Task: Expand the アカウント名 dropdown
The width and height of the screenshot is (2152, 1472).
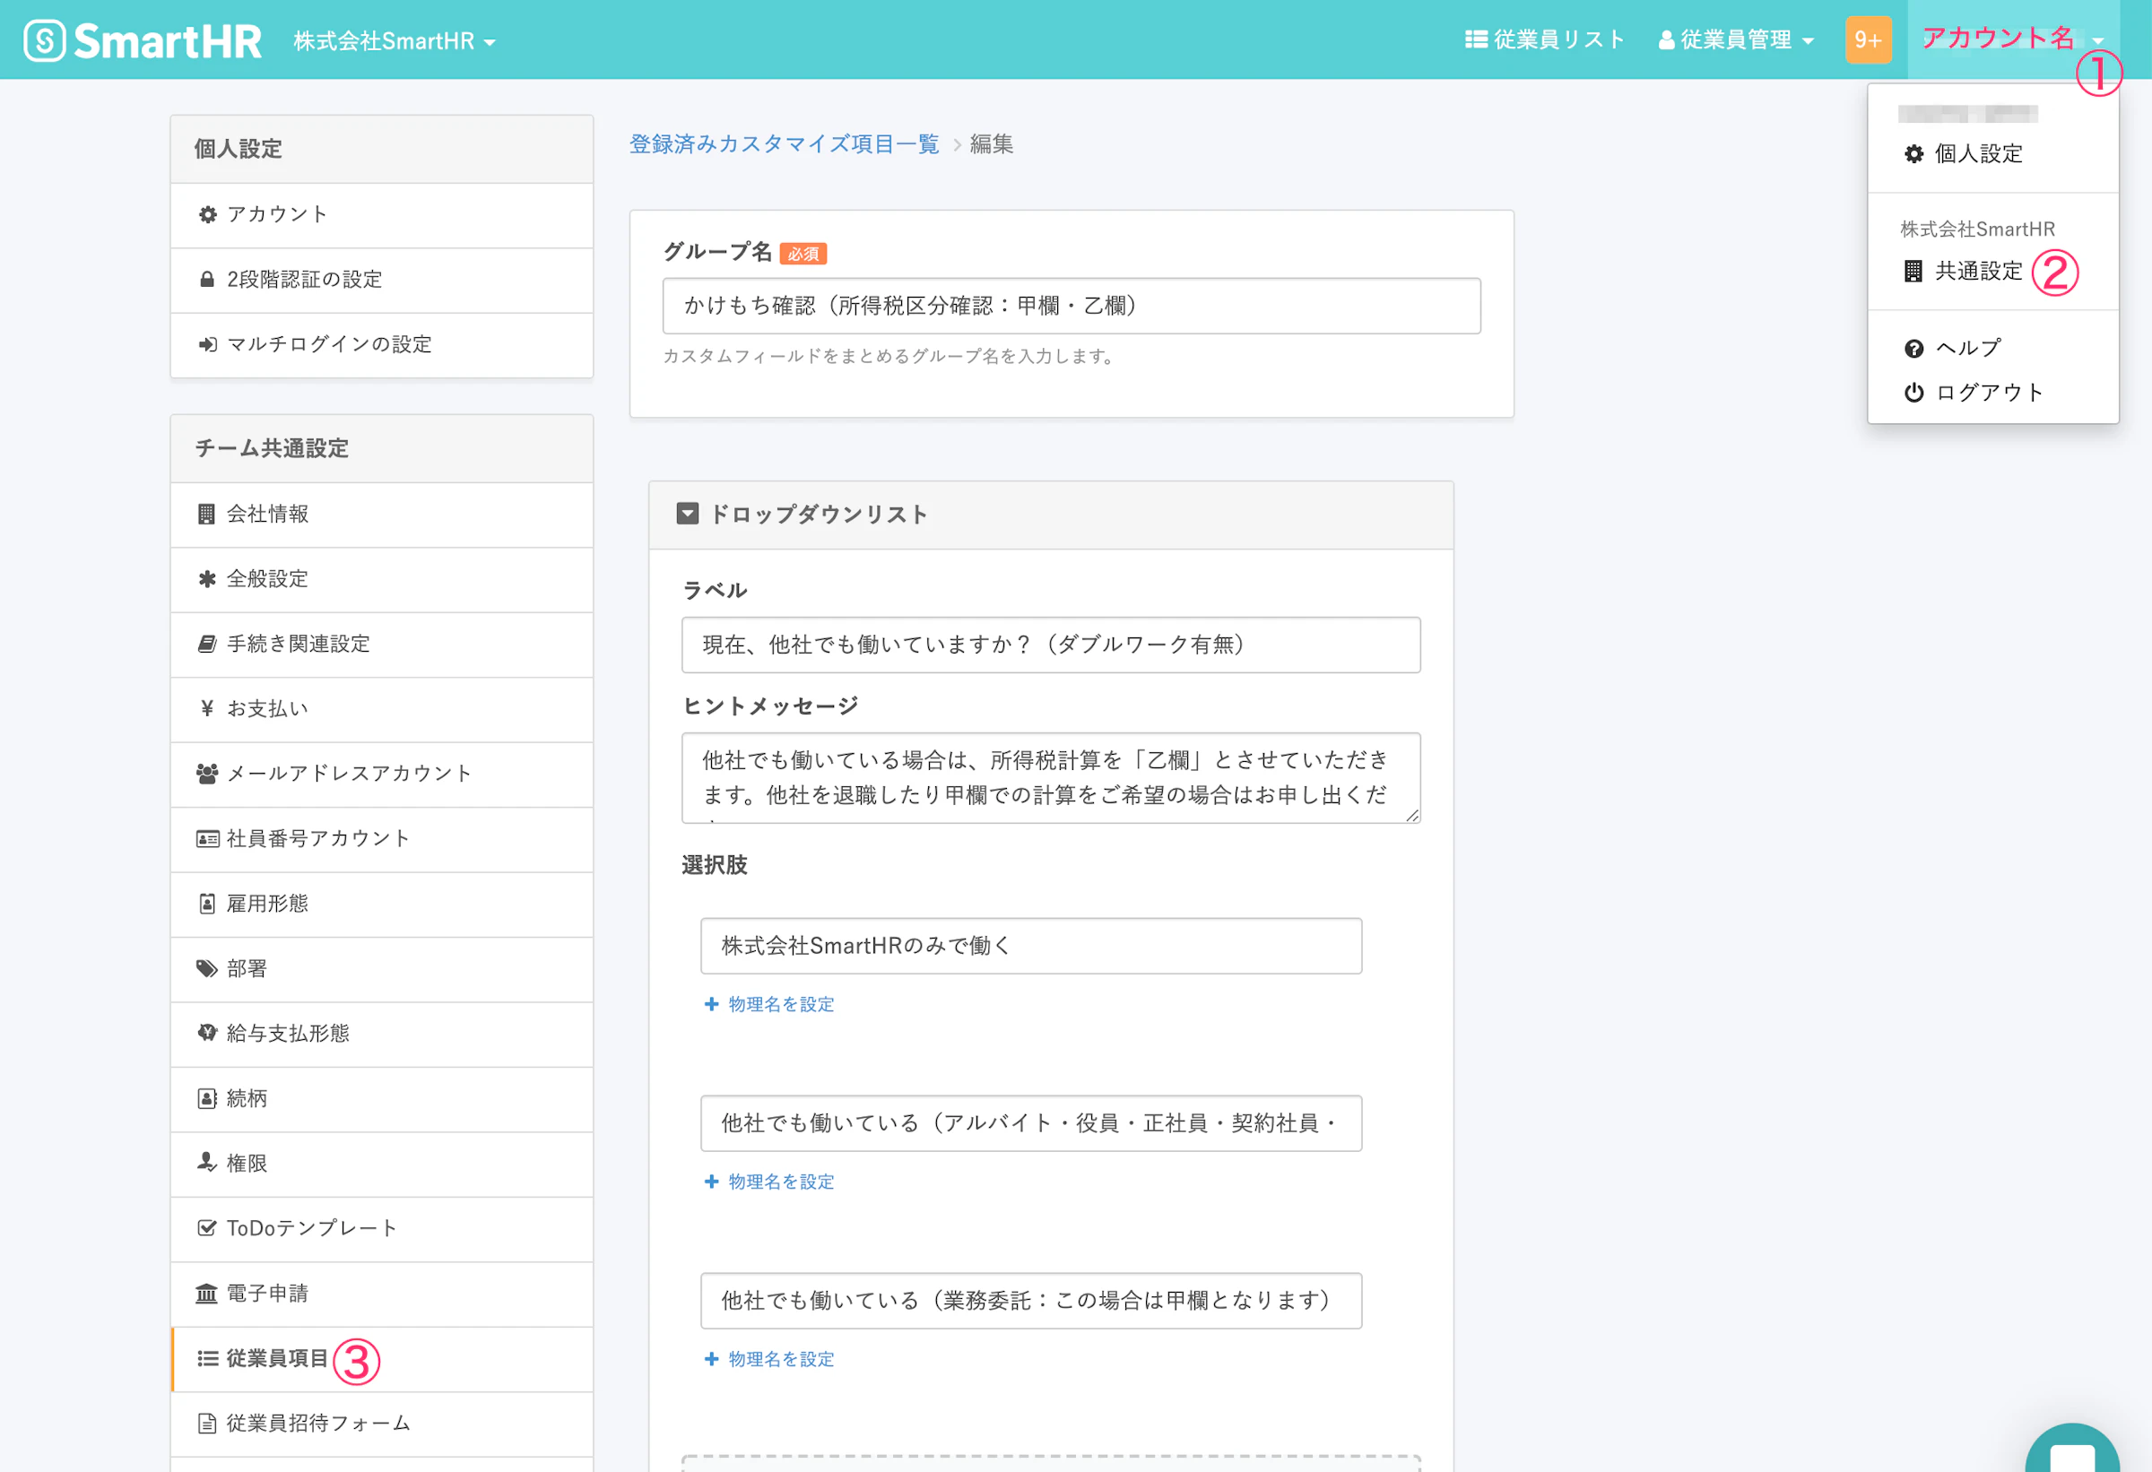Action: click(2000, 37)
